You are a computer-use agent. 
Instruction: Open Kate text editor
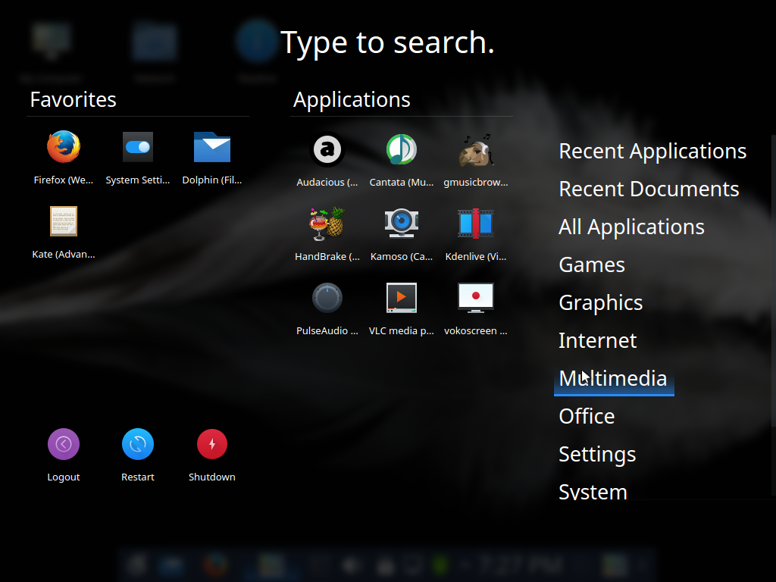click(x=64, y=222)
